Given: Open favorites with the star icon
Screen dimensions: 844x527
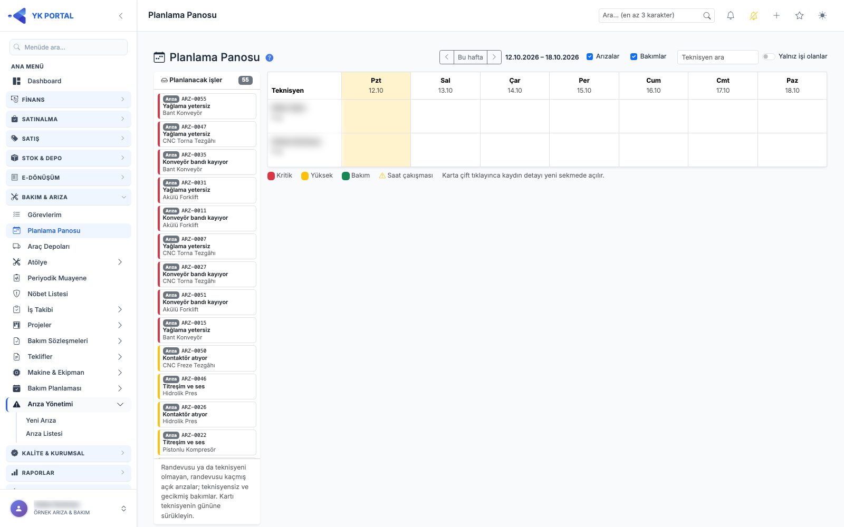Looking at the screenshot, I should 799,16.
